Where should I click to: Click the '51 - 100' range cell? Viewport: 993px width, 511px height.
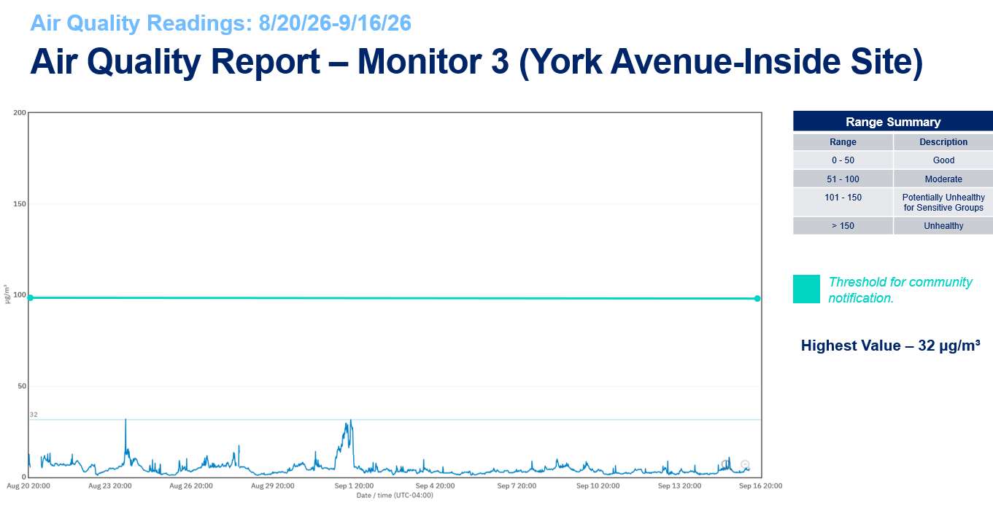pyautogui.click(x=843, y=179)
